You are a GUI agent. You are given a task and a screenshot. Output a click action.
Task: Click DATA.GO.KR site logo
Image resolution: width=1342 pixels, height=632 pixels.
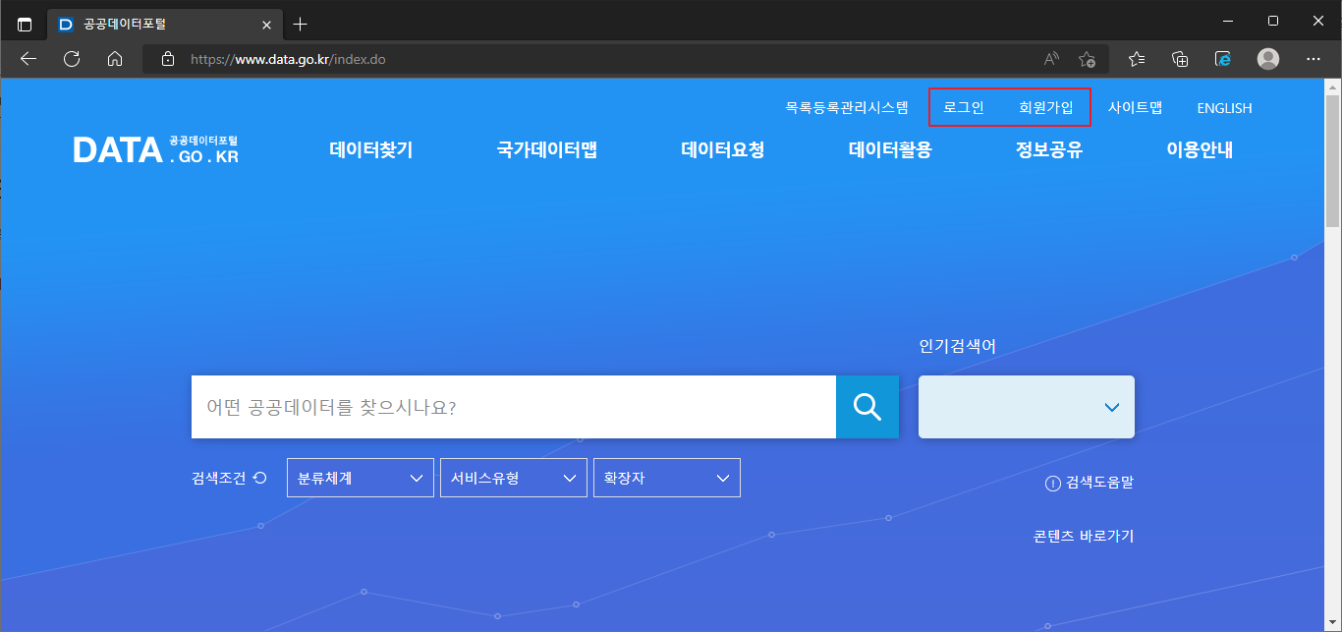156,149
